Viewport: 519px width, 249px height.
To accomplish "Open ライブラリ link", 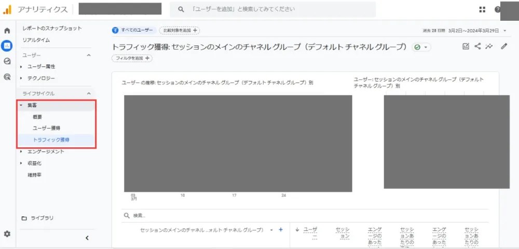I will click(x=42, y=218).
